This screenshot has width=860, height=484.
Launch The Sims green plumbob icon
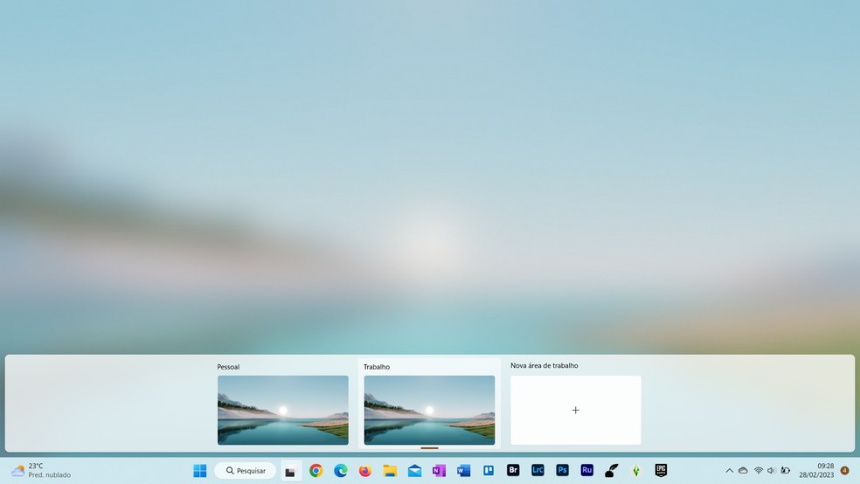pos(636,470)
